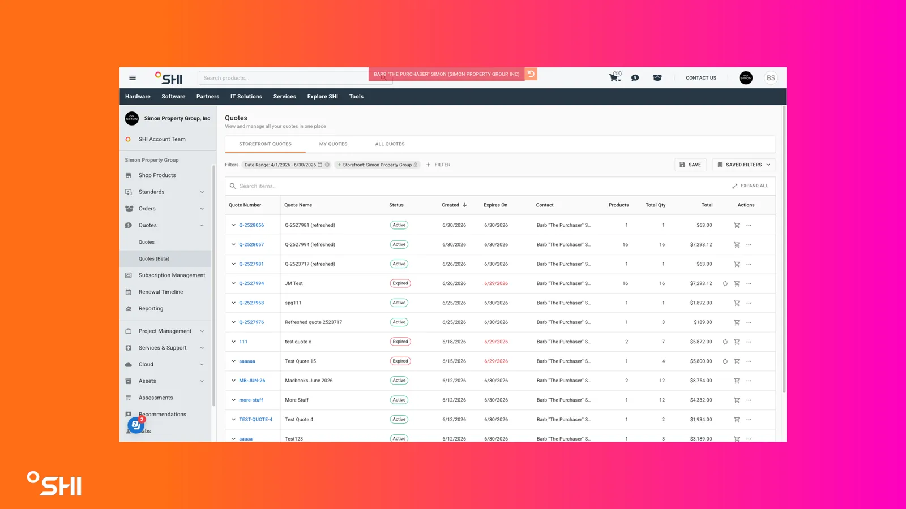Open more actions for quote 111
The image size is (906, 509).
(x=749, y=342)
